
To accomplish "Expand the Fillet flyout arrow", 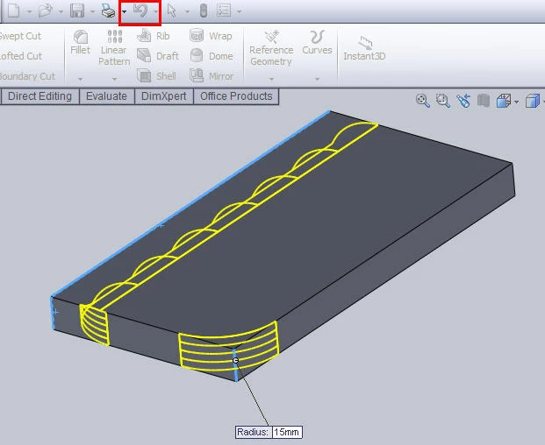I will coord(80,79).
